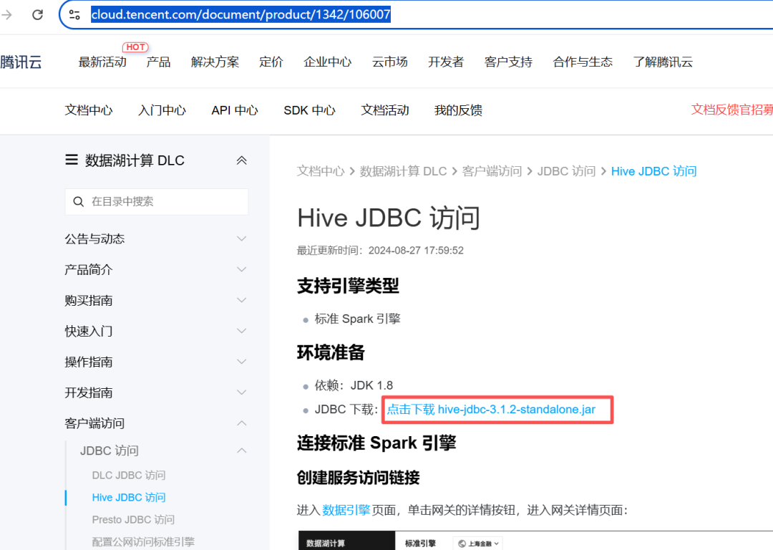Open site information icon in address bar
The height and width of the screenshot is (550, 773).
[74, 15]
